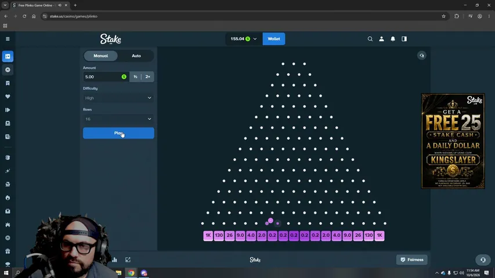Open the Difficulty High dropdown

point(118,98)
